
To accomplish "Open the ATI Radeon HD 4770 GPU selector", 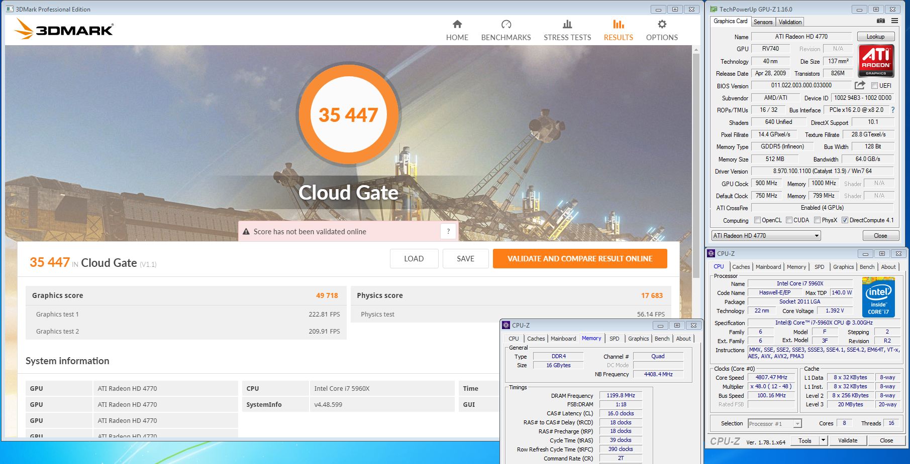I will coord(766,235).
